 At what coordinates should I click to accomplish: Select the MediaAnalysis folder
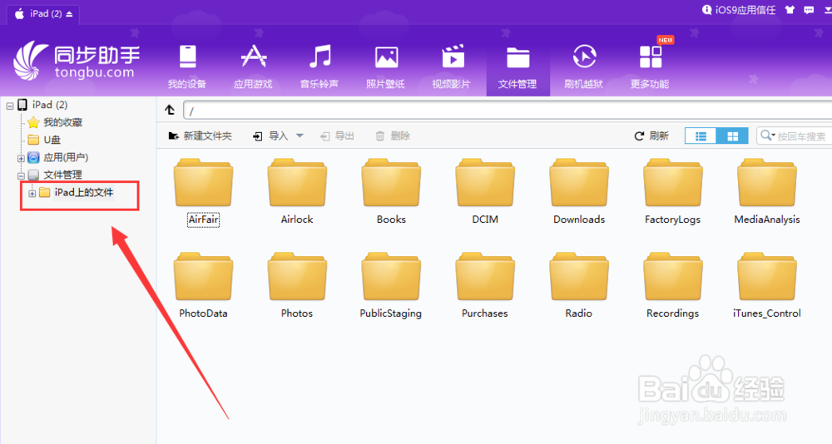click(x=767, y=192)
